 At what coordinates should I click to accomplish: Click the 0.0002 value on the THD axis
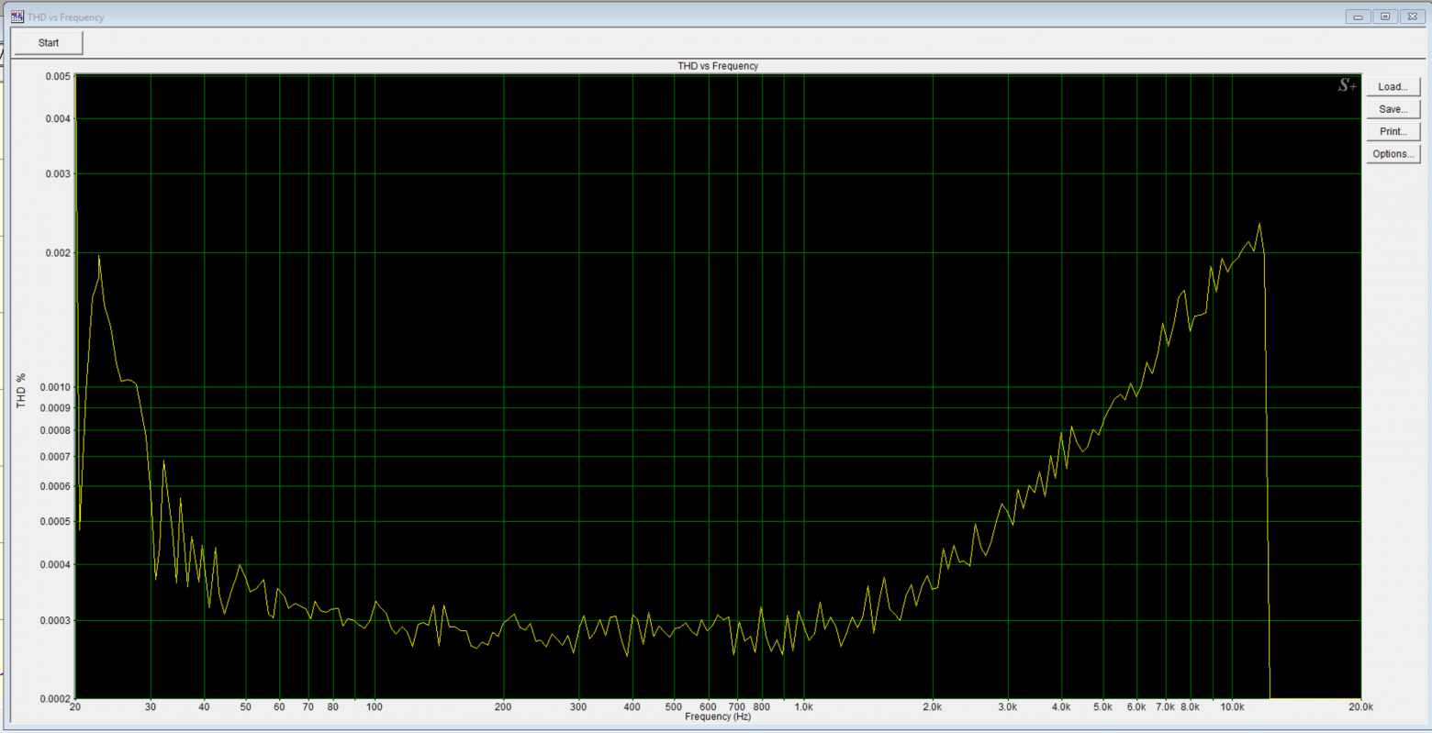pyautogui.click(x=55, y=698)
